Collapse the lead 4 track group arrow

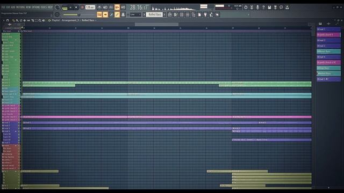pos(16,131)
